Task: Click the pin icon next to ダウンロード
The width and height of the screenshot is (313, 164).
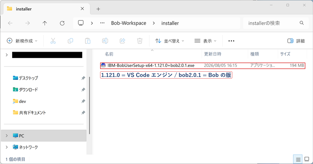Action: pos(83,90)
